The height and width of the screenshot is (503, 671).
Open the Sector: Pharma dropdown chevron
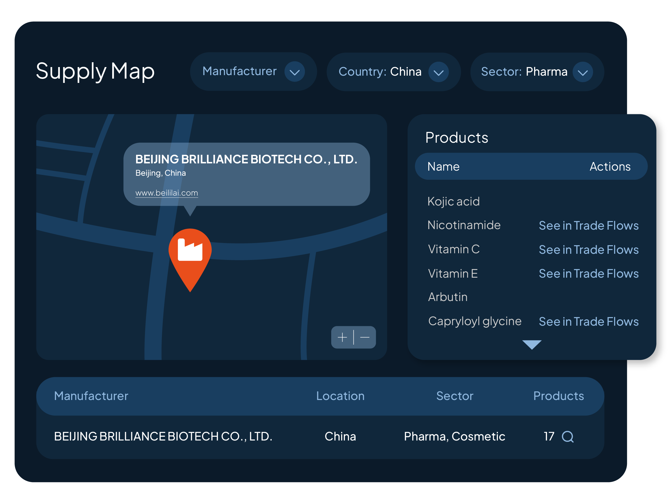click(x=582, y=72)
